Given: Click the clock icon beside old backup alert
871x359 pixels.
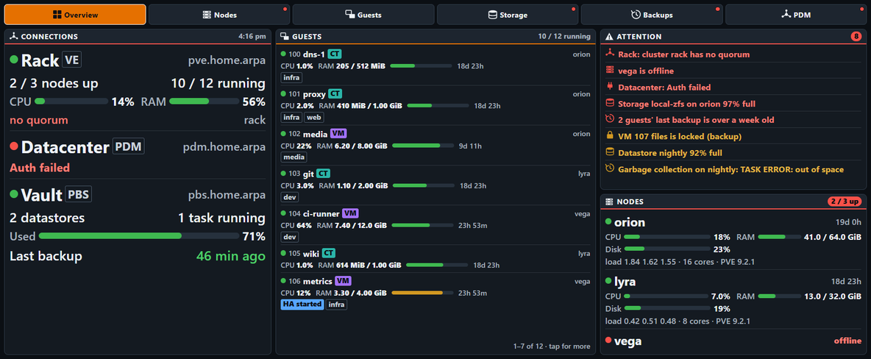Looking at the screenshot, I should coord(609,119).
